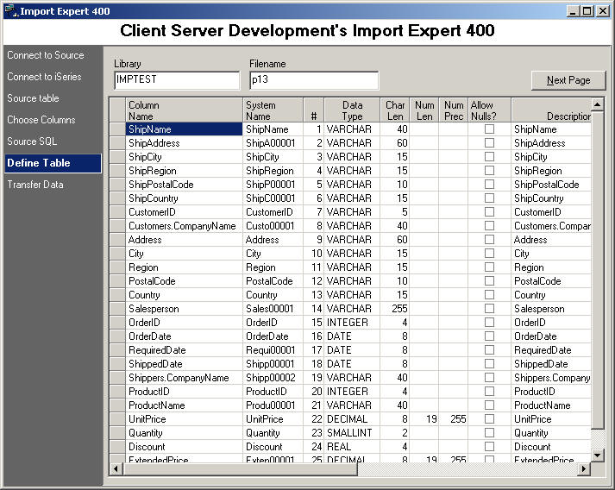Toggle Allow Nulls checkbox for UnitPrice
Viewport: 615px width, 490px height.
tap(489, 418)
